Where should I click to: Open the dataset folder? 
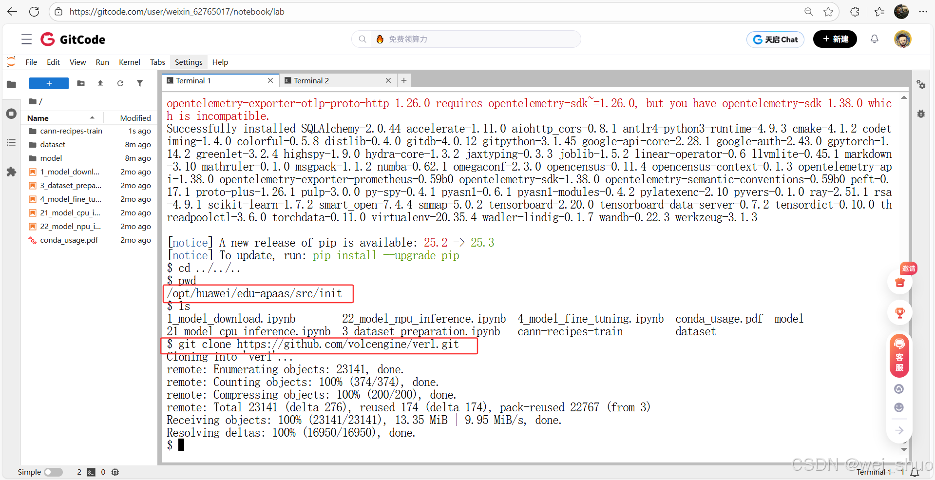pyautogui.click(x=90, y=145)
